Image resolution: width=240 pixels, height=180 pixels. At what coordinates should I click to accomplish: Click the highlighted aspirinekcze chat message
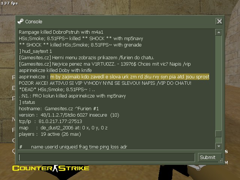click(130, 76)
